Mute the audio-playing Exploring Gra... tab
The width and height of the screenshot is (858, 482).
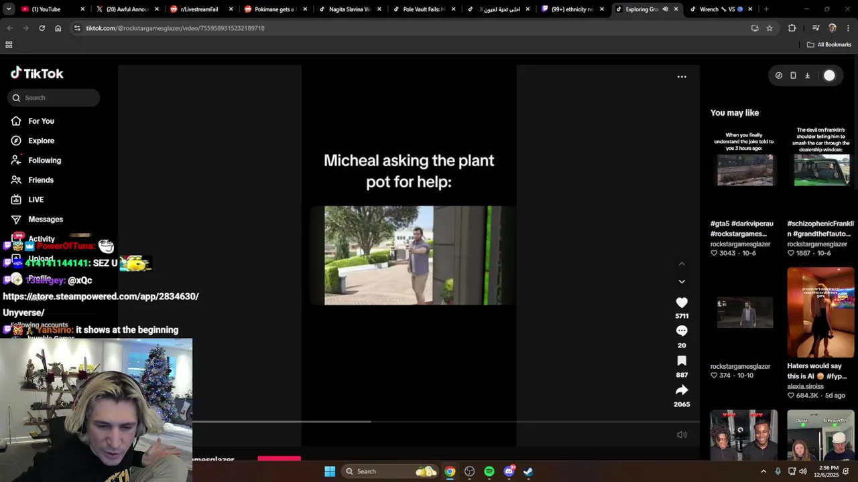coord(665,9)
